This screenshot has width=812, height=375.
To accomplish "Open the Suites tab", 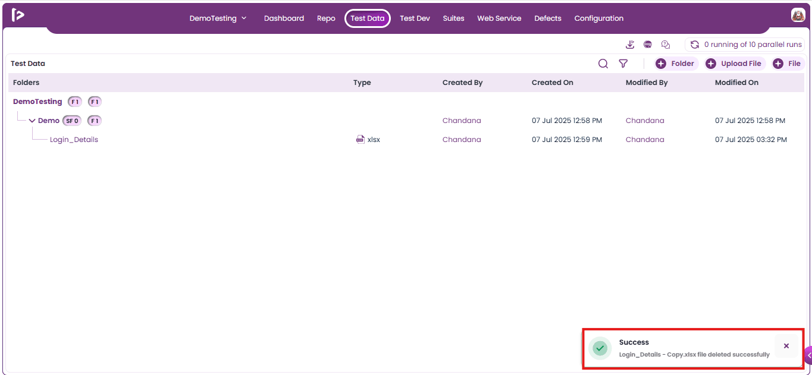I will tap(453, 18).
